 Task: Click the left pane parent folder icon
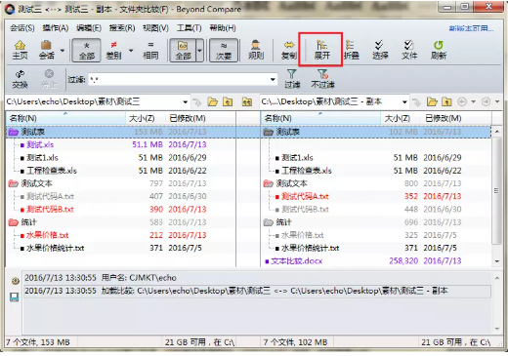pyautogui.click(x=228, y=102)
